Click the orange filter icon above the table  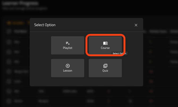click(x=9, y=23)
